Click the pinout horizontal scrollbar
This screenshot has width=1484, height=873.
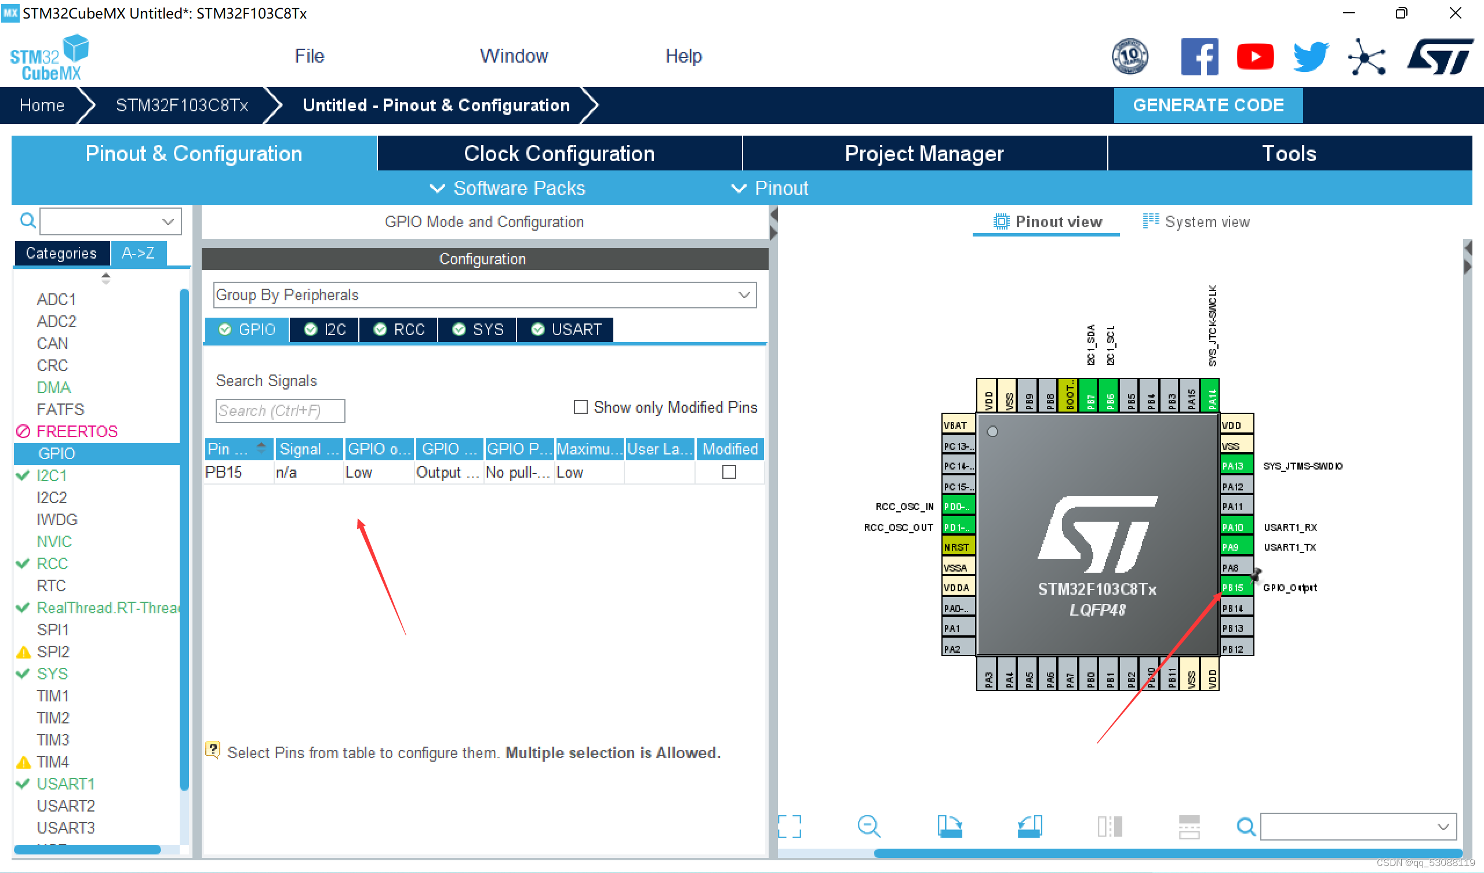1167,853
